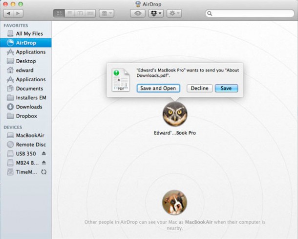Screen dimensions: 298x239
Task: Eject the MB24 B... drive
Action: 43,163
